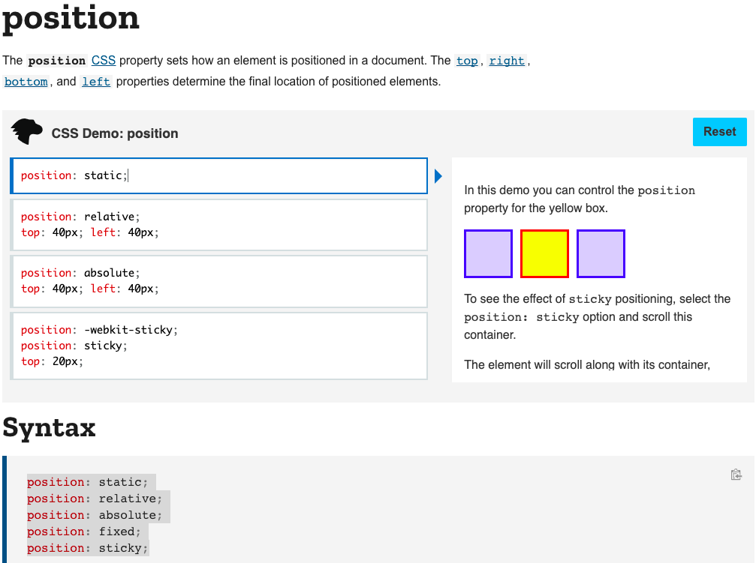Click the MDN dinosaur logo icon
756x563 pixels.
28,132
